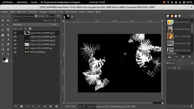Open the 12,5% zoom level dropdown
Image resolution: width=194 pixels, height=109 pixels.
pyautogui.click(x=91, y=107)
